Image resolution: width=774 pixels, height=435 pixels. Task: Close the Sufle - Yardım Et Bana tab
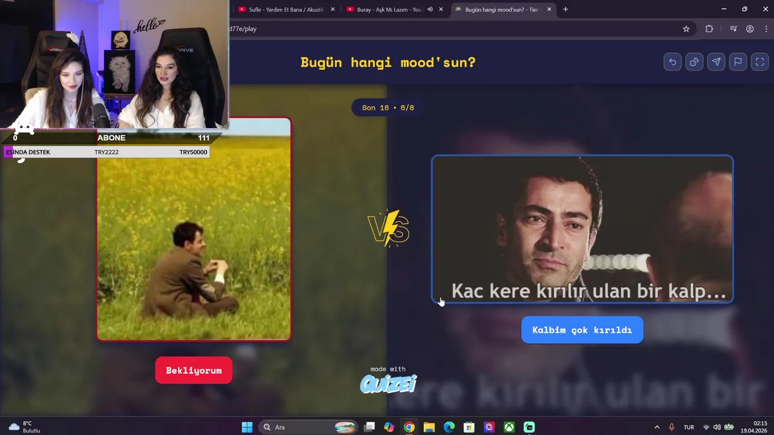[x=333, y=10]
